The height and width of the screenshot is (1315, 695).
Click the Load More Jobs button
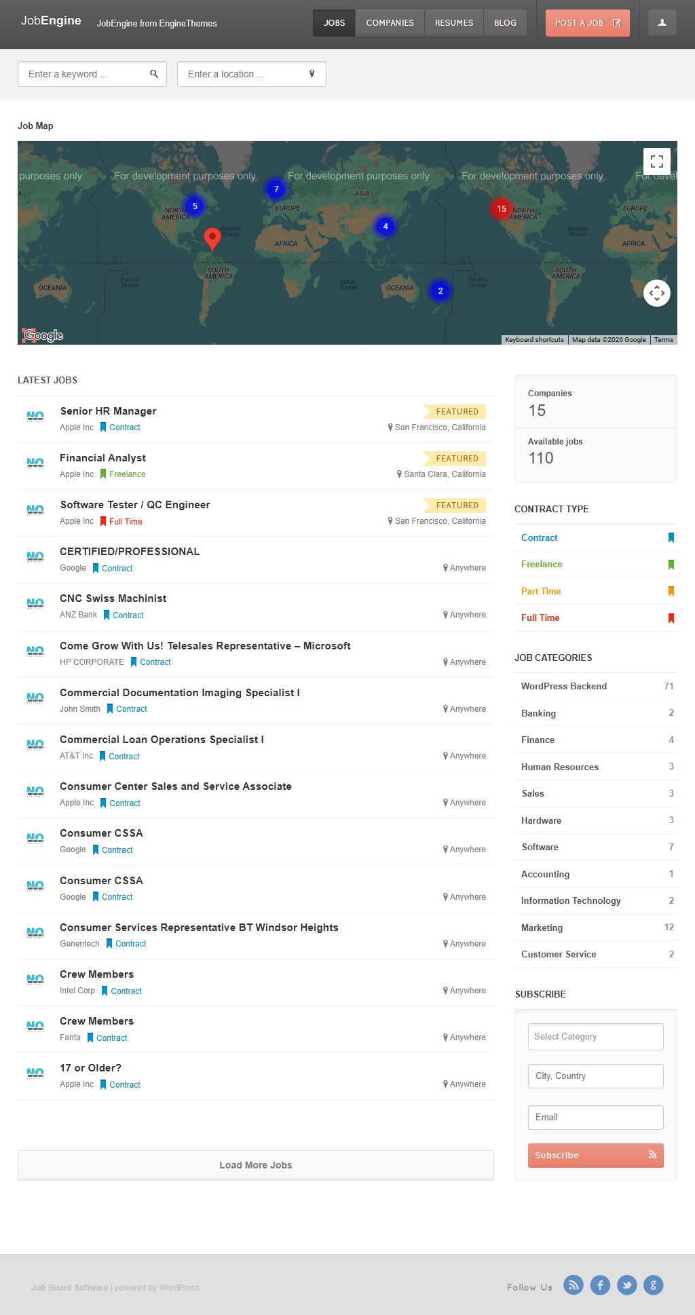tap(256, 1165)
